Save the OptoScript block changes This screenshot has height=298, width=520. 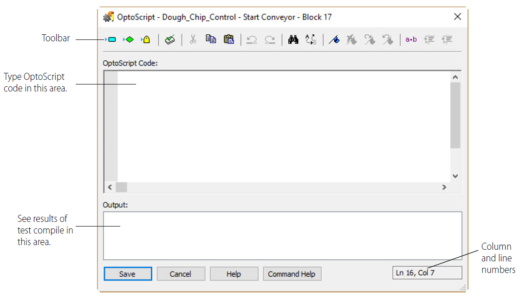[128, 273]
